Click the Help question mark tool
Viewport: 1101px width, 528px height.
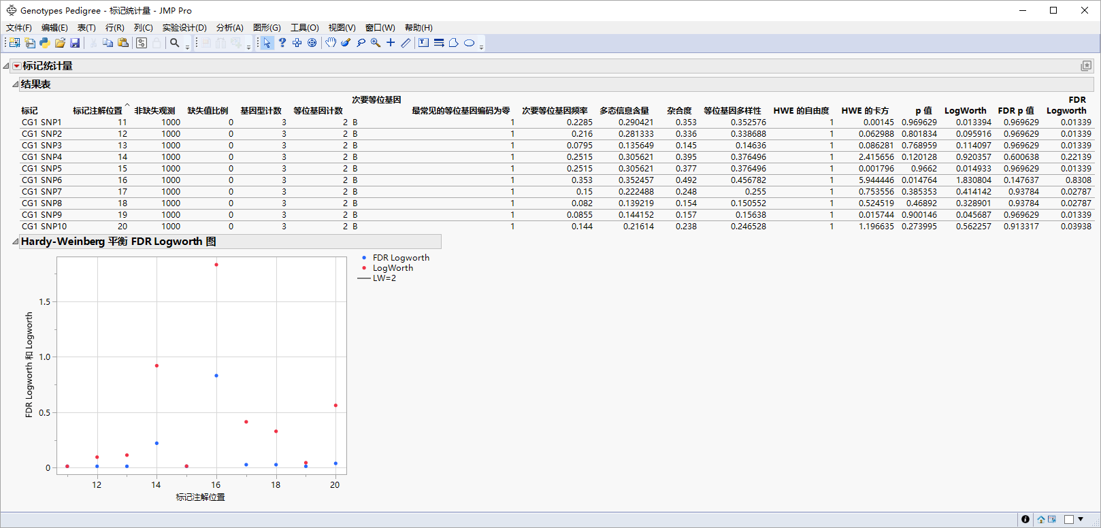click(282, 43)
